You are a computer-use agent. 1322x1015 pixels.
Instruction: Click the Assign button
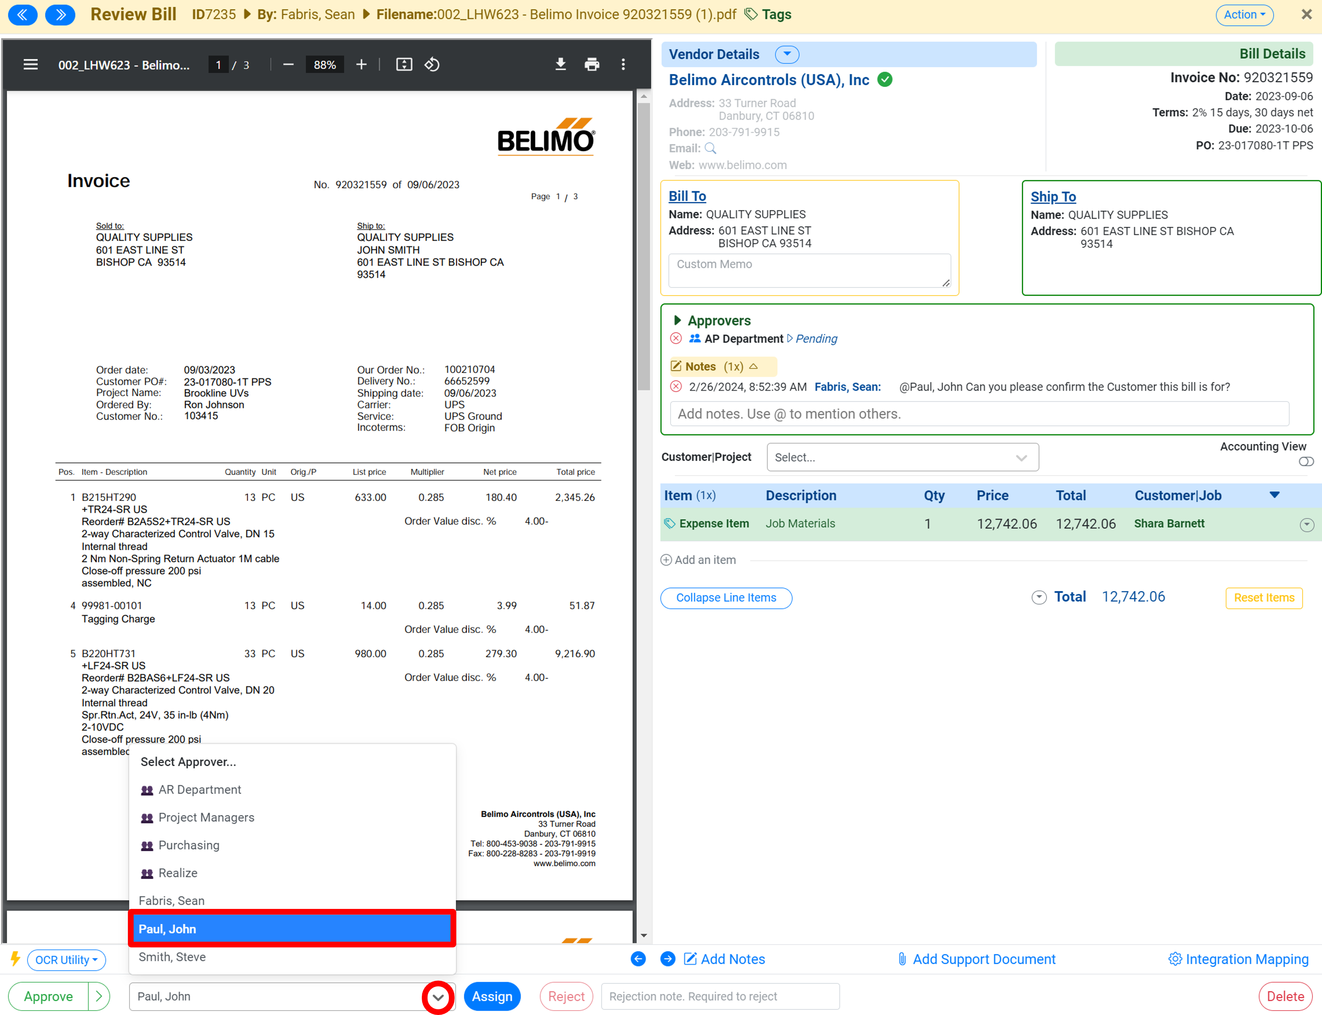[x=492, y=996]
